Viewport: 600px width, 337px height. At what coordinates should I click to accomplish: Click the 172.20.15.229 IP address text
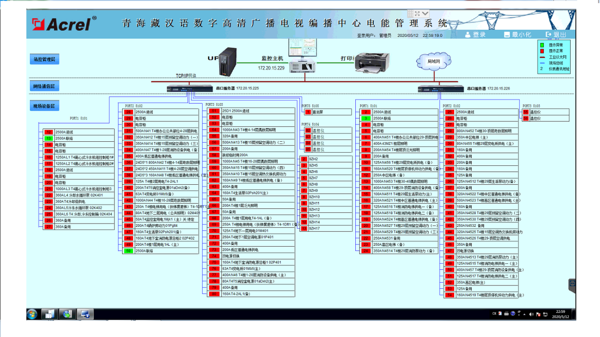point(271,68)
